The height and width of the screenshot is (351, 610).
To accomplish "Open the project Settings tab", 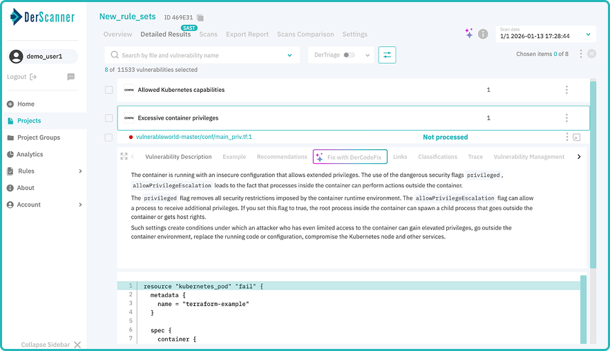I will (x=355, y=35).
